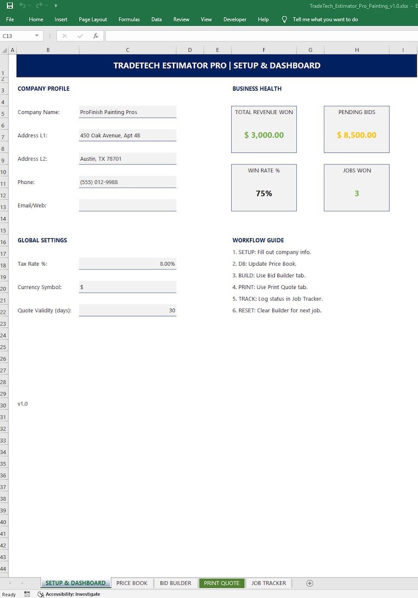Select column F header
Viewport: 418px width, 598px height.
pyautogui.click(x=264, y=50)
